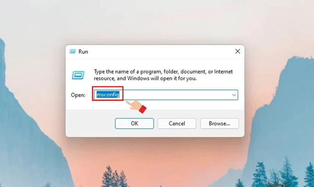
Task: Click the "Type the name of a program" description
Action: click(163, 75)
